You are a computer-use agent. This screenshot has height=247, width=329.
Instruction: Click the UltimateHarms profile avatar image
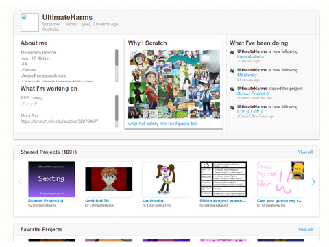29,22
